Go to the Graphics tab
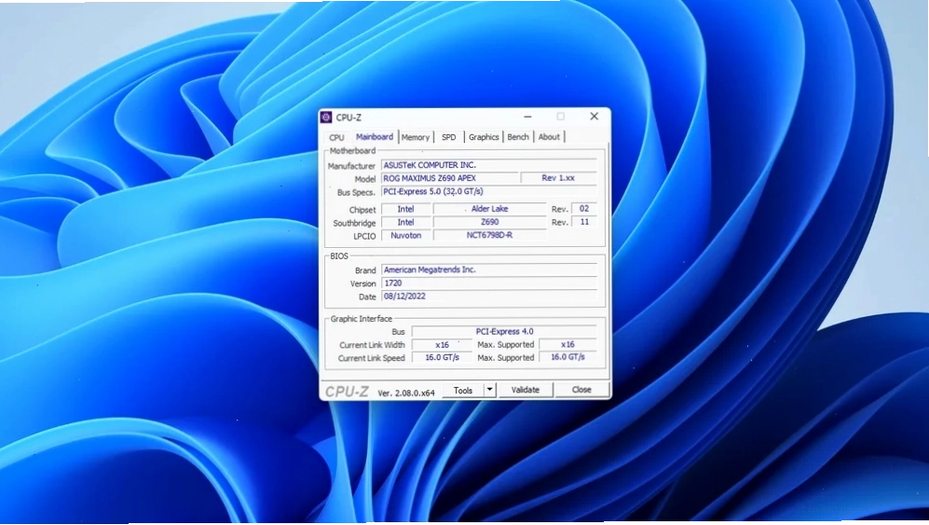This screenshot has height=525, width=929. [x=484, y=137]
